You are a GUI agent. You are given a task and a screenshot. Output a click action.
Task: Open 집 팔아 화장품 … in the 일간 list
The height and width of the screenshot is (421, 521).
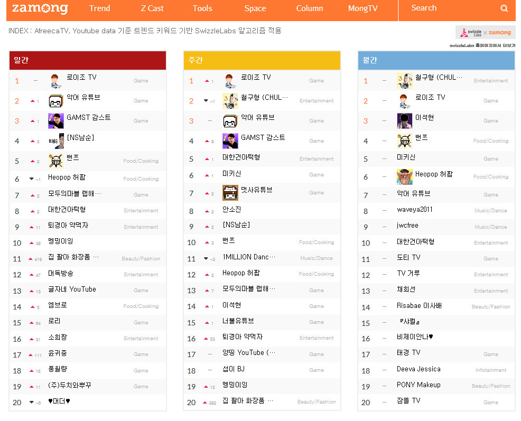point(73,257)
